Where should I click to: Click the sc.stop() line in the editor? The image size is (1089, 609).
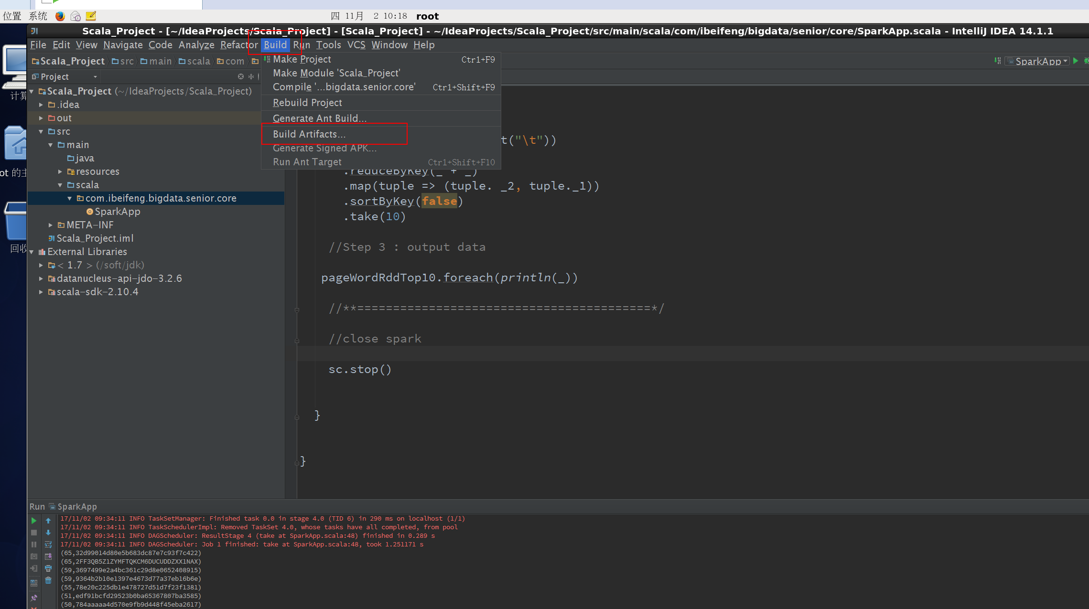pyautogui.click(x=360, y=369)
